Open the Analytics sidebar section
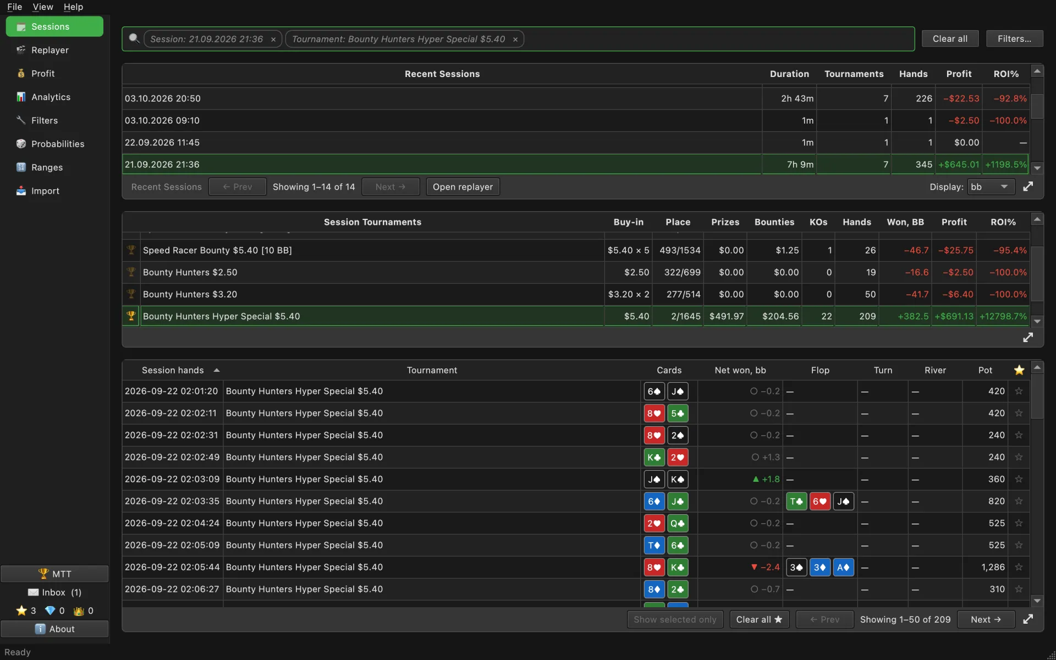The width and height of the screenshot is (1056, 660). (x=54, y=97)
